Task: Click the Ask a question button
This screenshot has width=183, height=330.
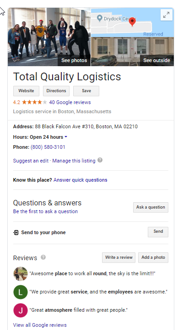Action: (x=151, y=207)
